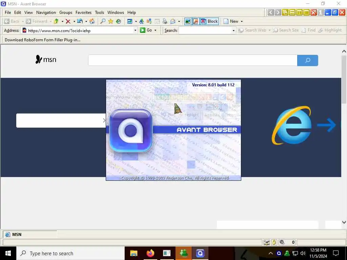The image size is (347, 260).
Task: Go to the Home page icon
Action: pyautogui.click(x=92, y=21)
